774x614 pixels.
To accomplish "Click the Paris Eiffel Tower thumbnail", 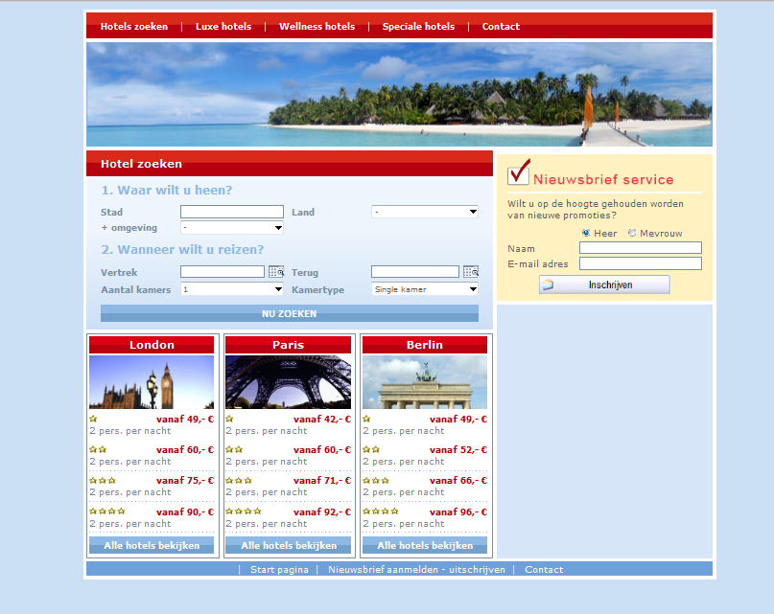I will 289,382.
